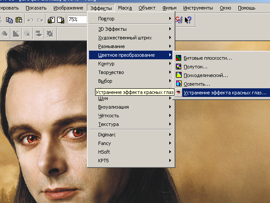Click the Copy icon in toolbar

coord(9,20)
